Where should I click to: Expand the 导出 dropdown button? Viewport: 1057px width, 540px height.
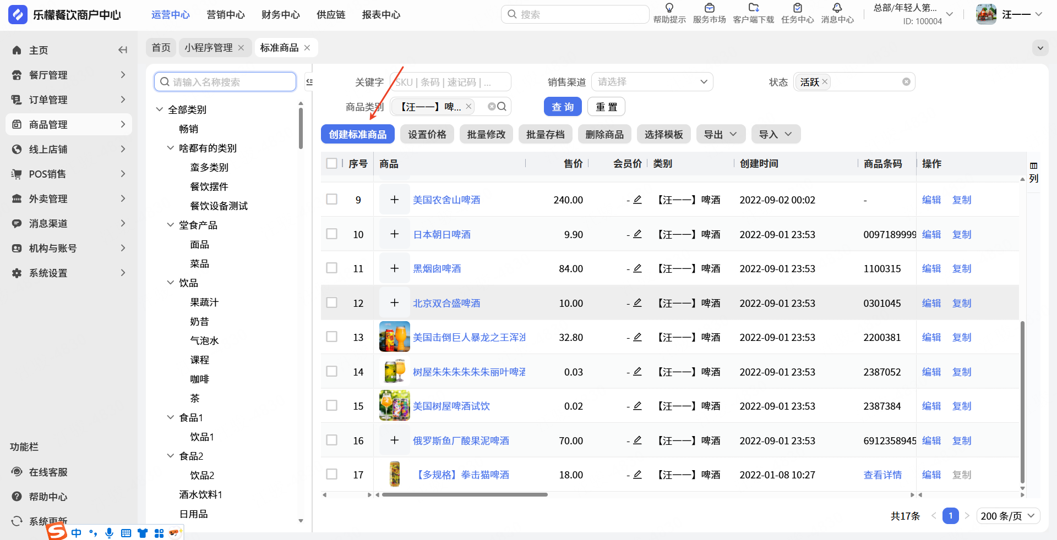click(x=720, y=134)
